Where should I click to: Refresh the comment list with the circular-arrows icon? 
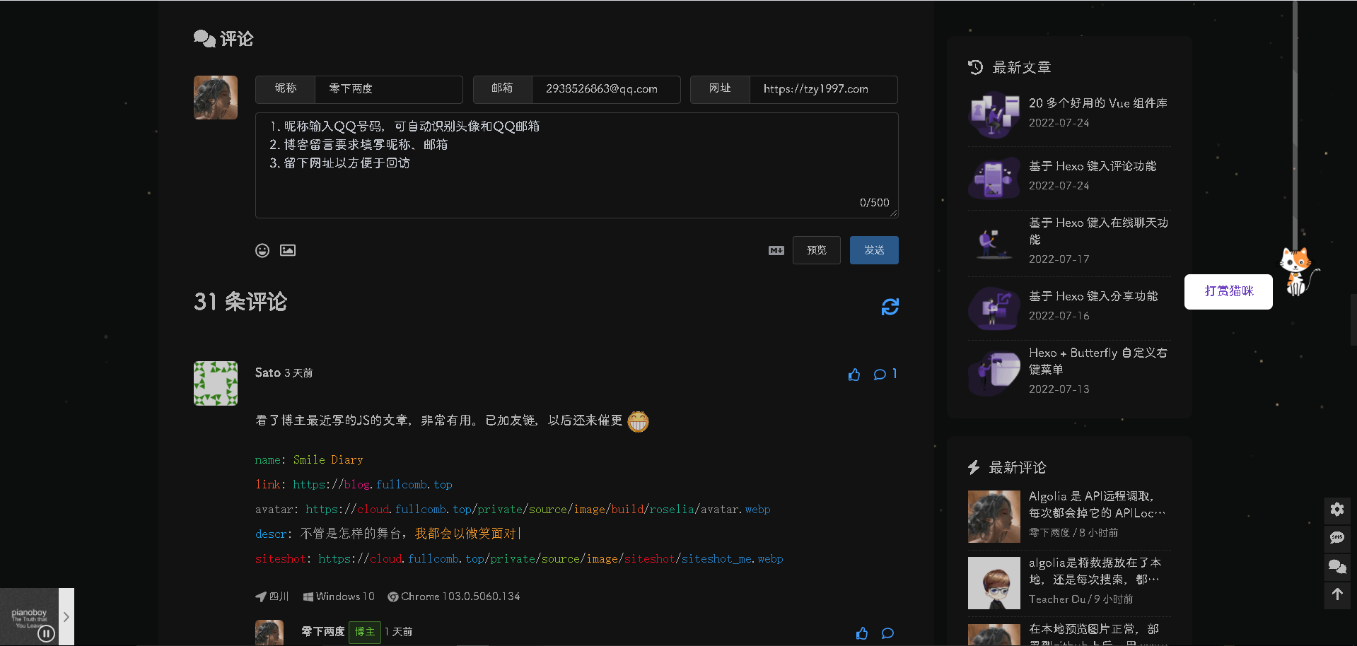click(890, 307)
